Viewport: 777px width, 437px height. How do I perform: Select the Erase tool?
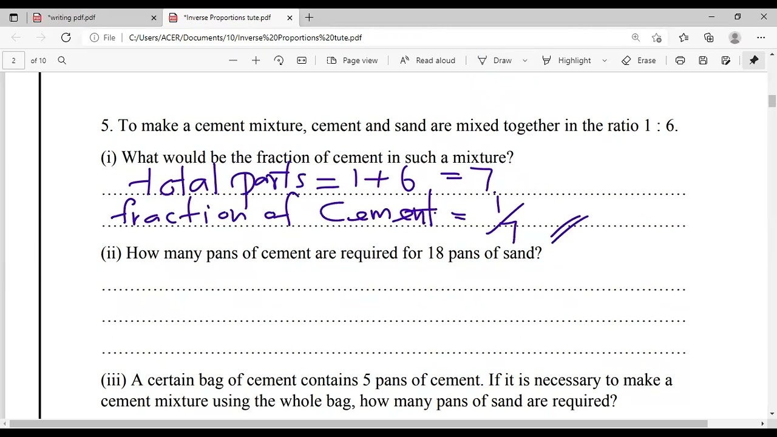(x=639, y=60)
